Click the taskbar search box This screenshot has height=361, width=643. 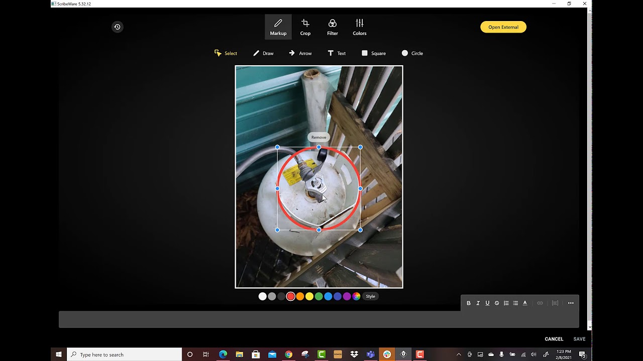(125, 354)
